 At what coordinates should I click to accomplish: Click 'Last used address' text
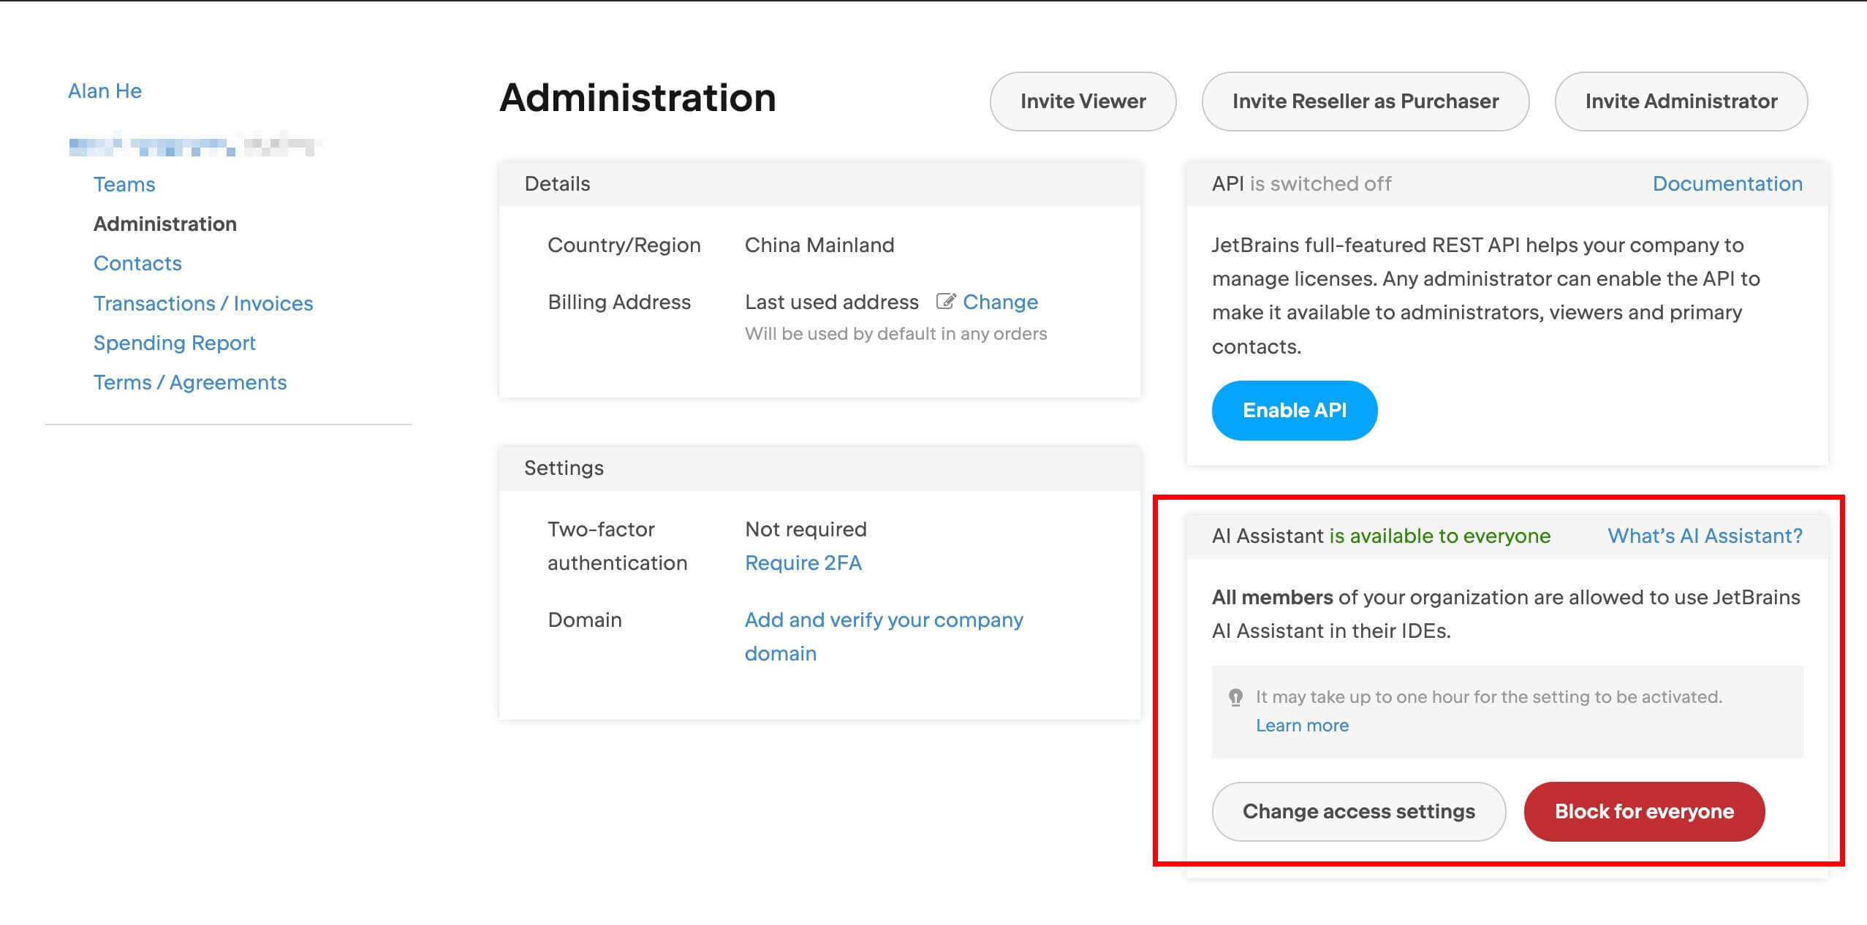pos(831,302)
